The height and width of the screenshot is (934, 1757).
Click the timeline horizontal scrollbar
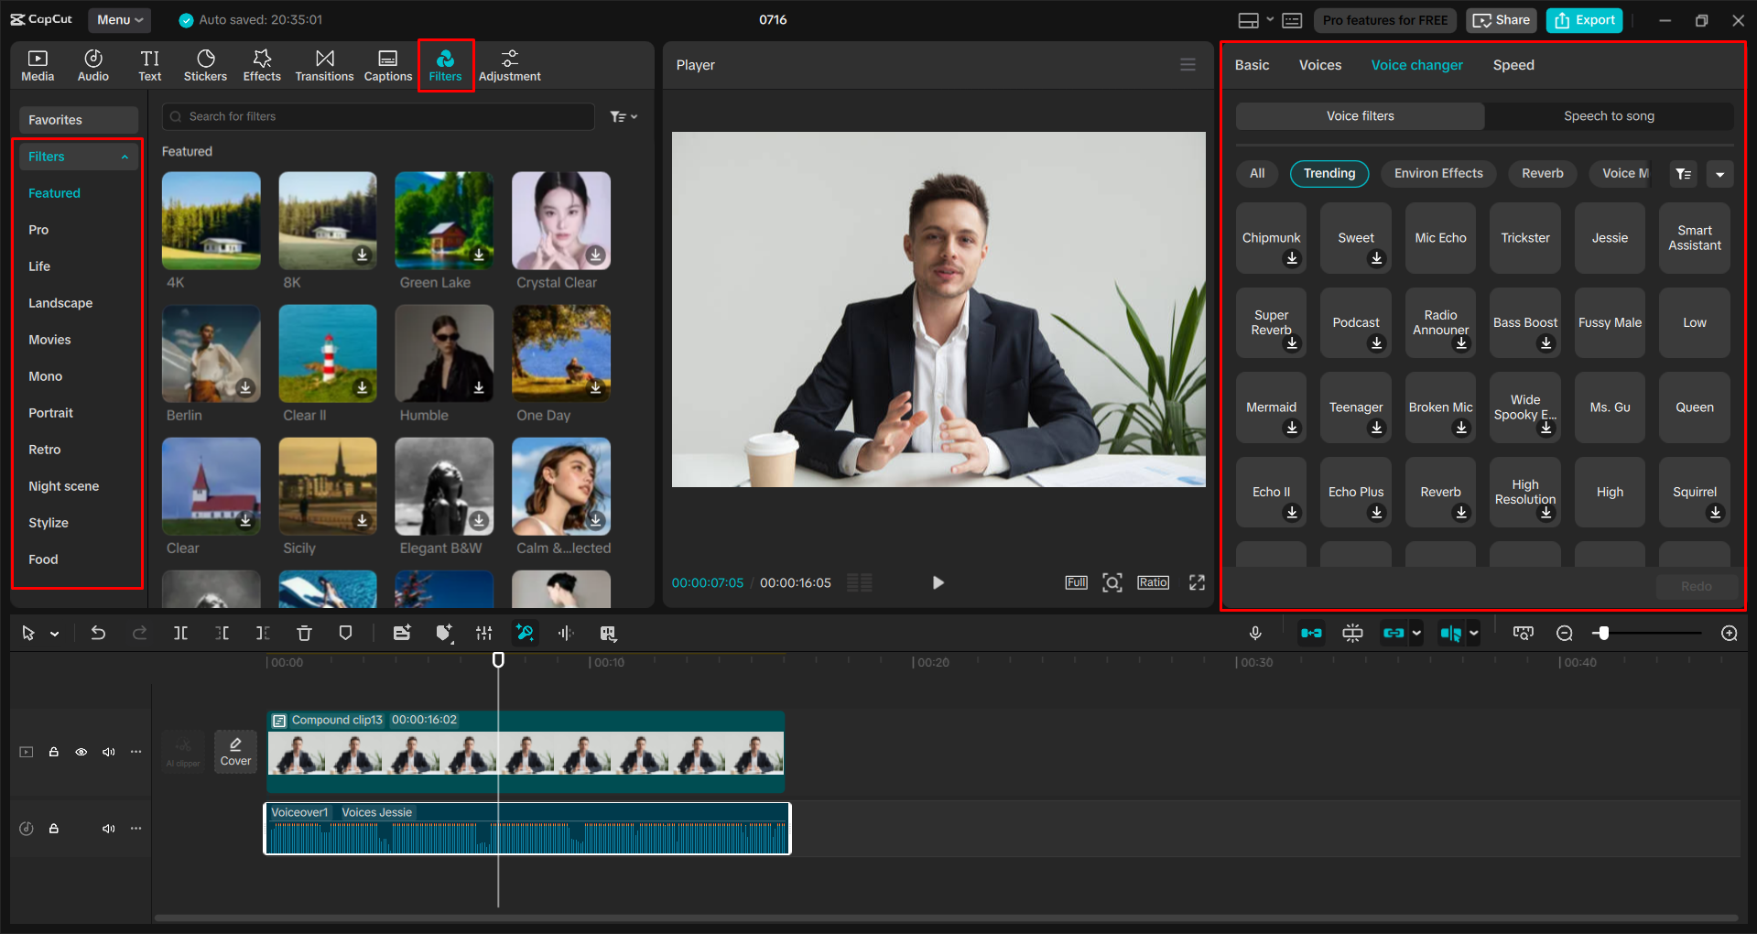coord(946,918)
